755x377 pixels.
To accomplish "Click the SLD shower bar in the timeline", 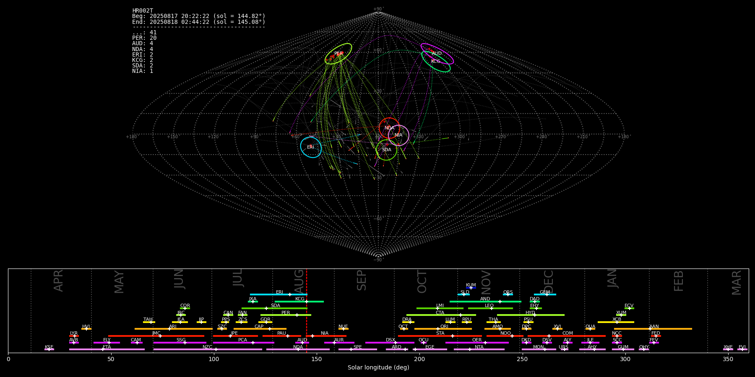I will pos(463,294).
